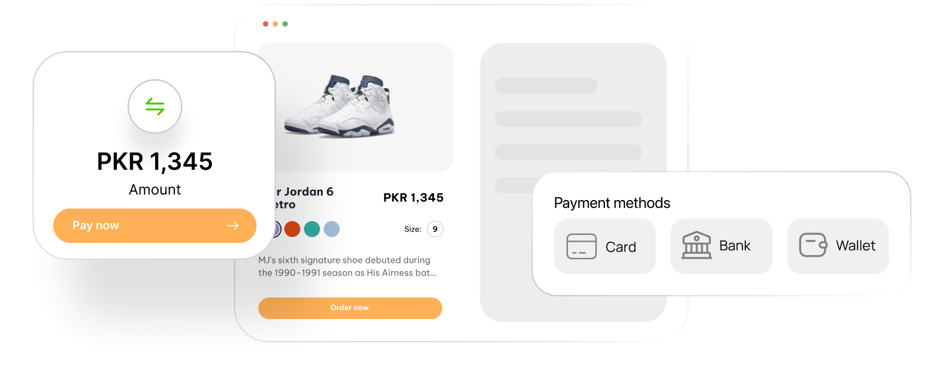
Task: Click the Order now button
Action: coord(350,308)
